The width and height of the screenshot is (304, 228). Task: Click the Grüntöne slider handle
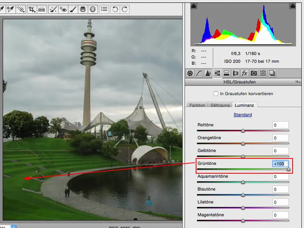point(288,169)
